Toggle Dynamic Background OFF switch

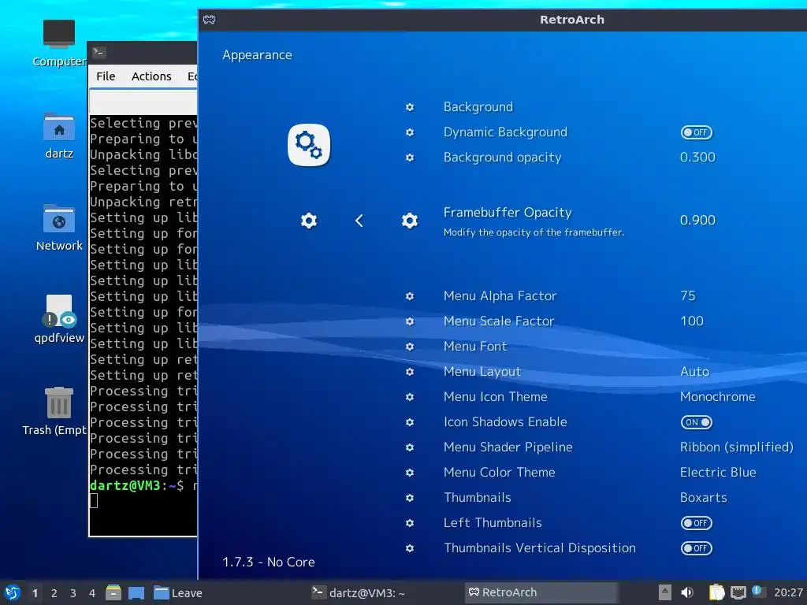[x=697, y=132]
